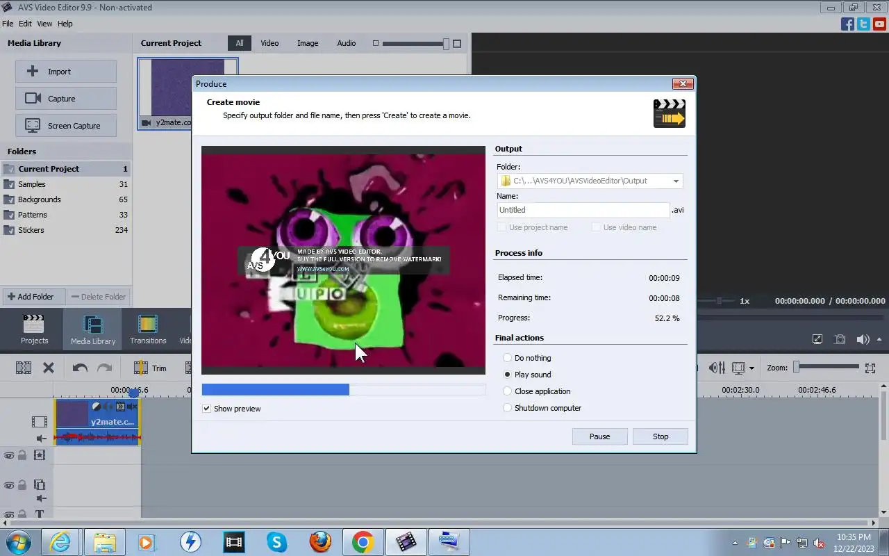Open the Help menu
Viewport: 889px width, 556px height.
pos(65,24)
